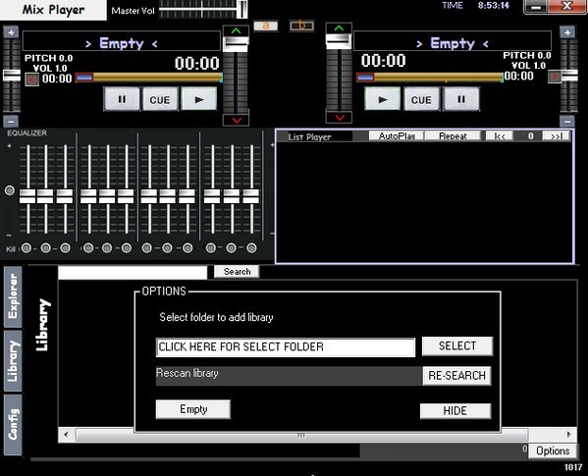The width and height of the screenshot is (588, 476).
Task: Go to previous track in List Player
Action: [500, 135]
